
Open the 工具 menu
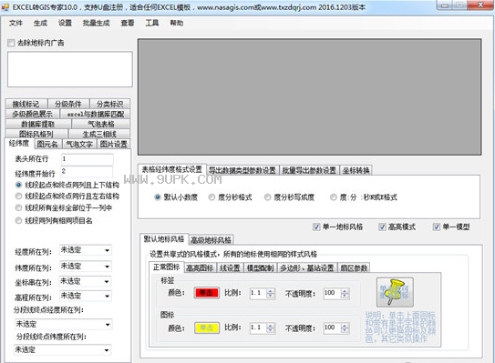coord(152,23)
